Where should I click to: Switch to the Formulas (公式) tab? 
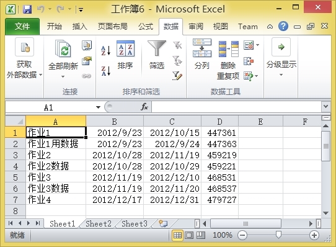pos(146,27)
